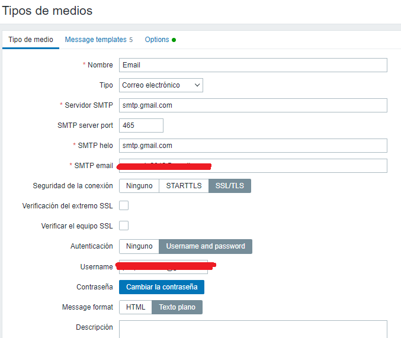This screenshot has height=338, width=401.
Task: Switch to the Tipo de medio tab
Action: tap(31, 40)
